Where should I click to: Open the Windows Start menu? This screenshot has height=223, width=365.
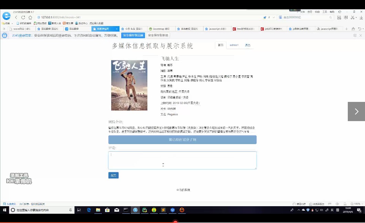pos(4,210)
